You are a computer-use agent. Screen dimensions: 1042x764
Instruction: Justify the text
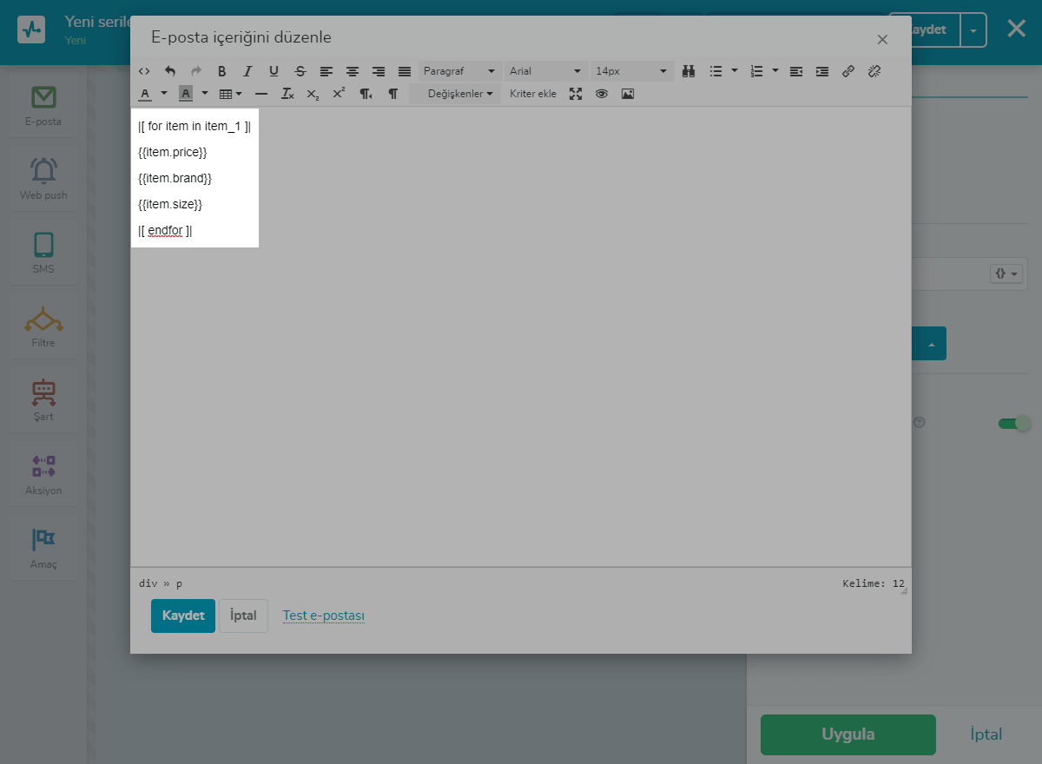[x=405, y=71]
